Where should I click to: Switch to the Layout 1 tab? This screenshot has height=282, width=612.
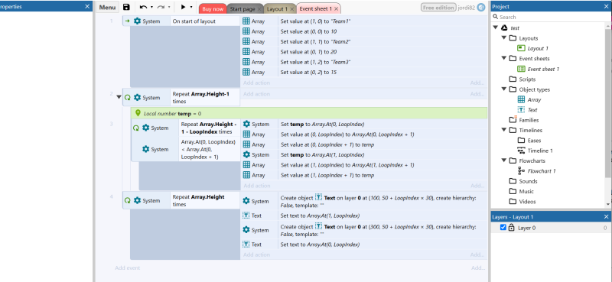click(x=277, y=9)
